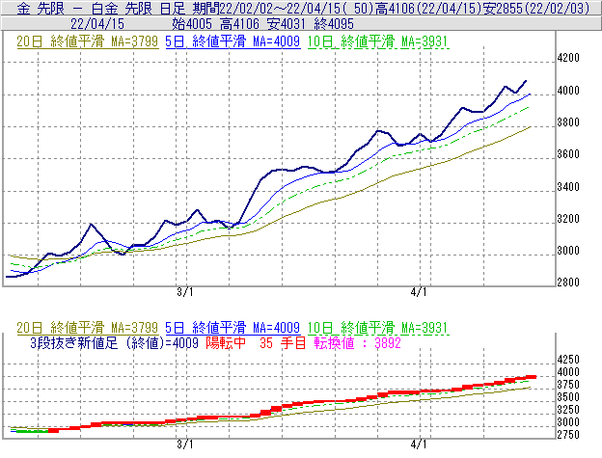Click the 3/1 date label under upper chart
Image resolution: width=602 pixels, height=458 pixels.
185,292
